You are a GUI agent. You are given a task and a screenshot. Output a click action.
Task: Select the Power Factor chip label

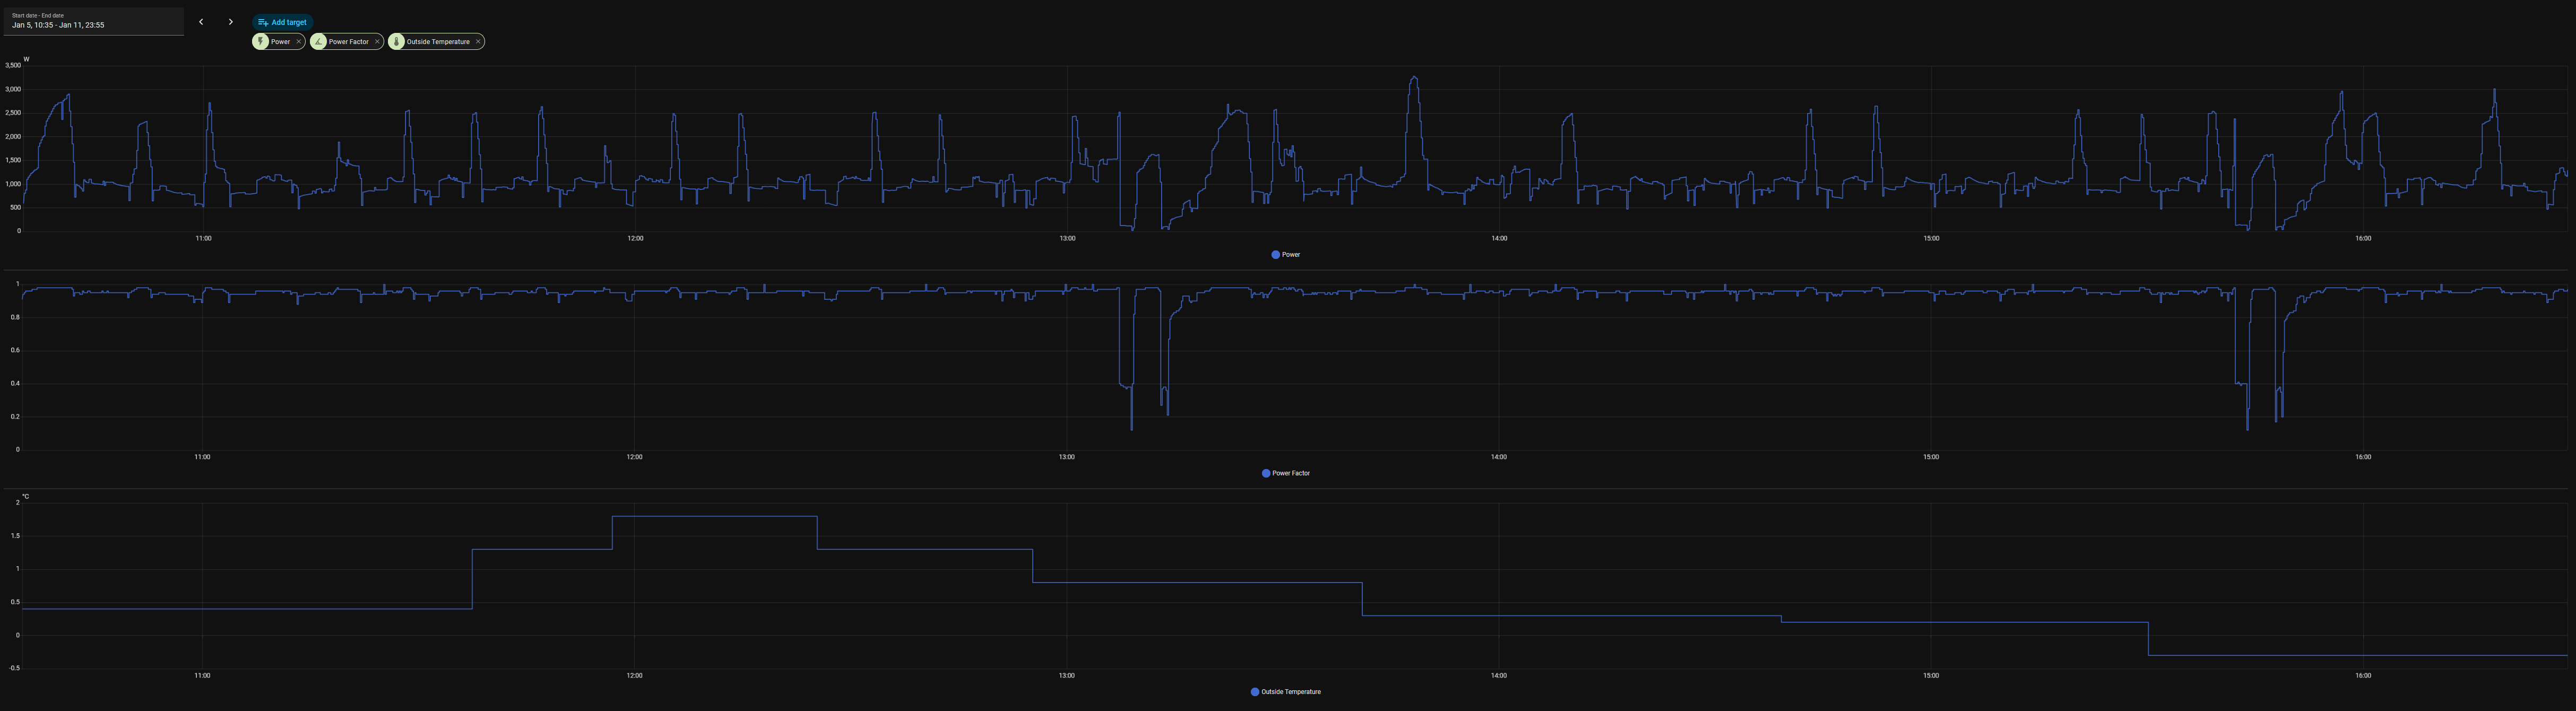click(x=348, y=42)
